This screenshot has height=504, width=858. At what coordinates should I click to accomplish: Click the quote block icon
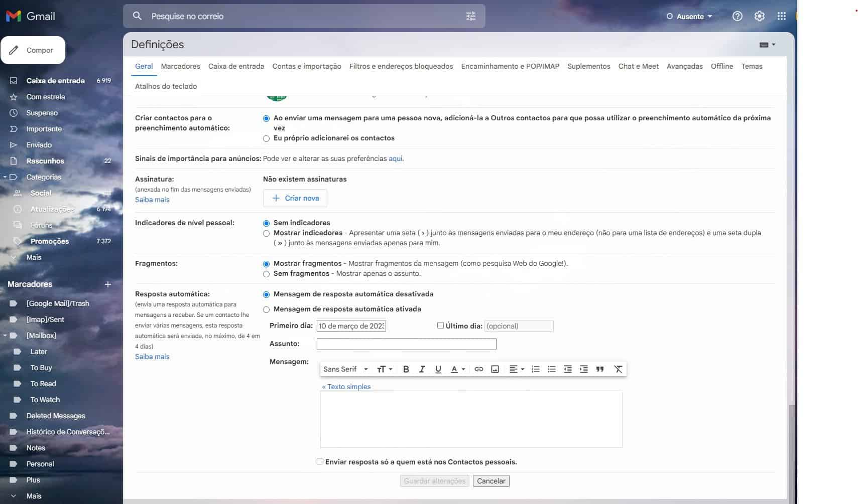pos(599,369)
